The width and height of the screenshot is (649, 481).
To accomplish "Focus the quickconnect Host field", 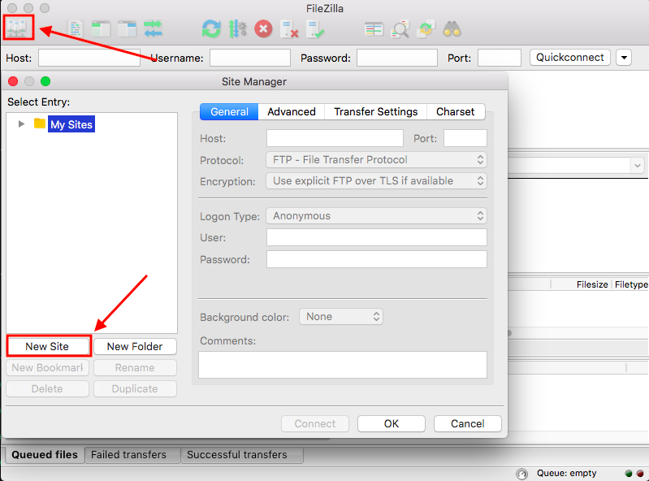I will pyautogui.click(x=89, y=58).
